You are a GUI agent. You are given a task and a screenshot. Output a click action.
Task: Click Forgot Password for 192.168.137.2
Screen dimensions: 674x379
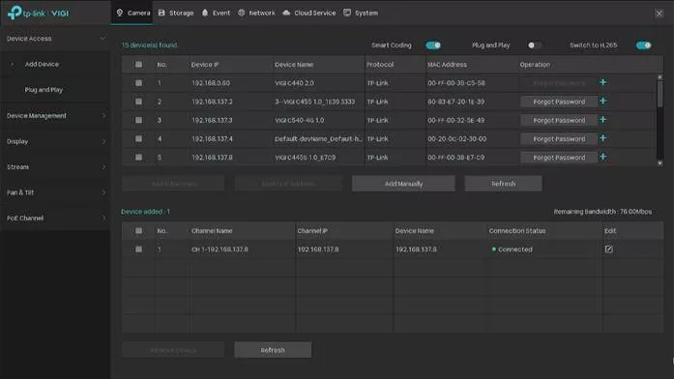[559, 102]
